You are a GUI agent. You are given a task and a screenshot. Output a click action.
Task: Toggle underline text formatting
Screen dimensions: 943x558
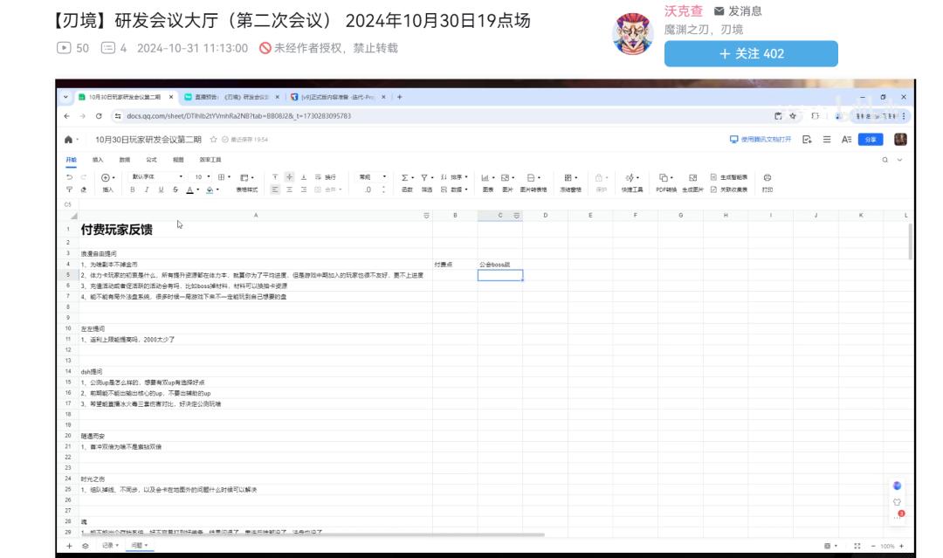click(x=161, y=189)
